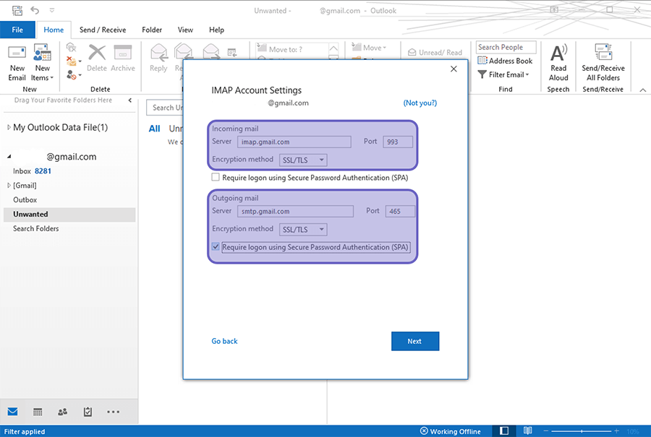Click the Ignore conversation icon

pyautogui.click(x=72, y=47)
